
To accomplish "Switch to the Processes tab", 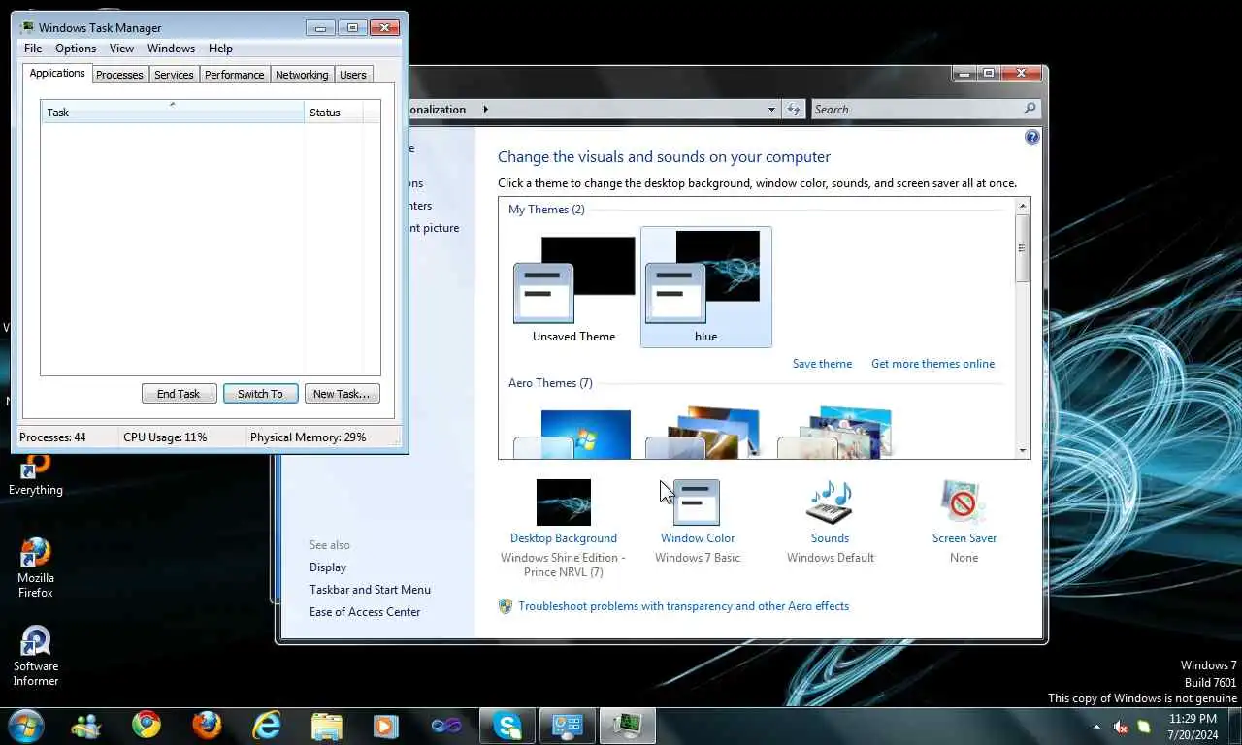I will click(x=119, y=75).
